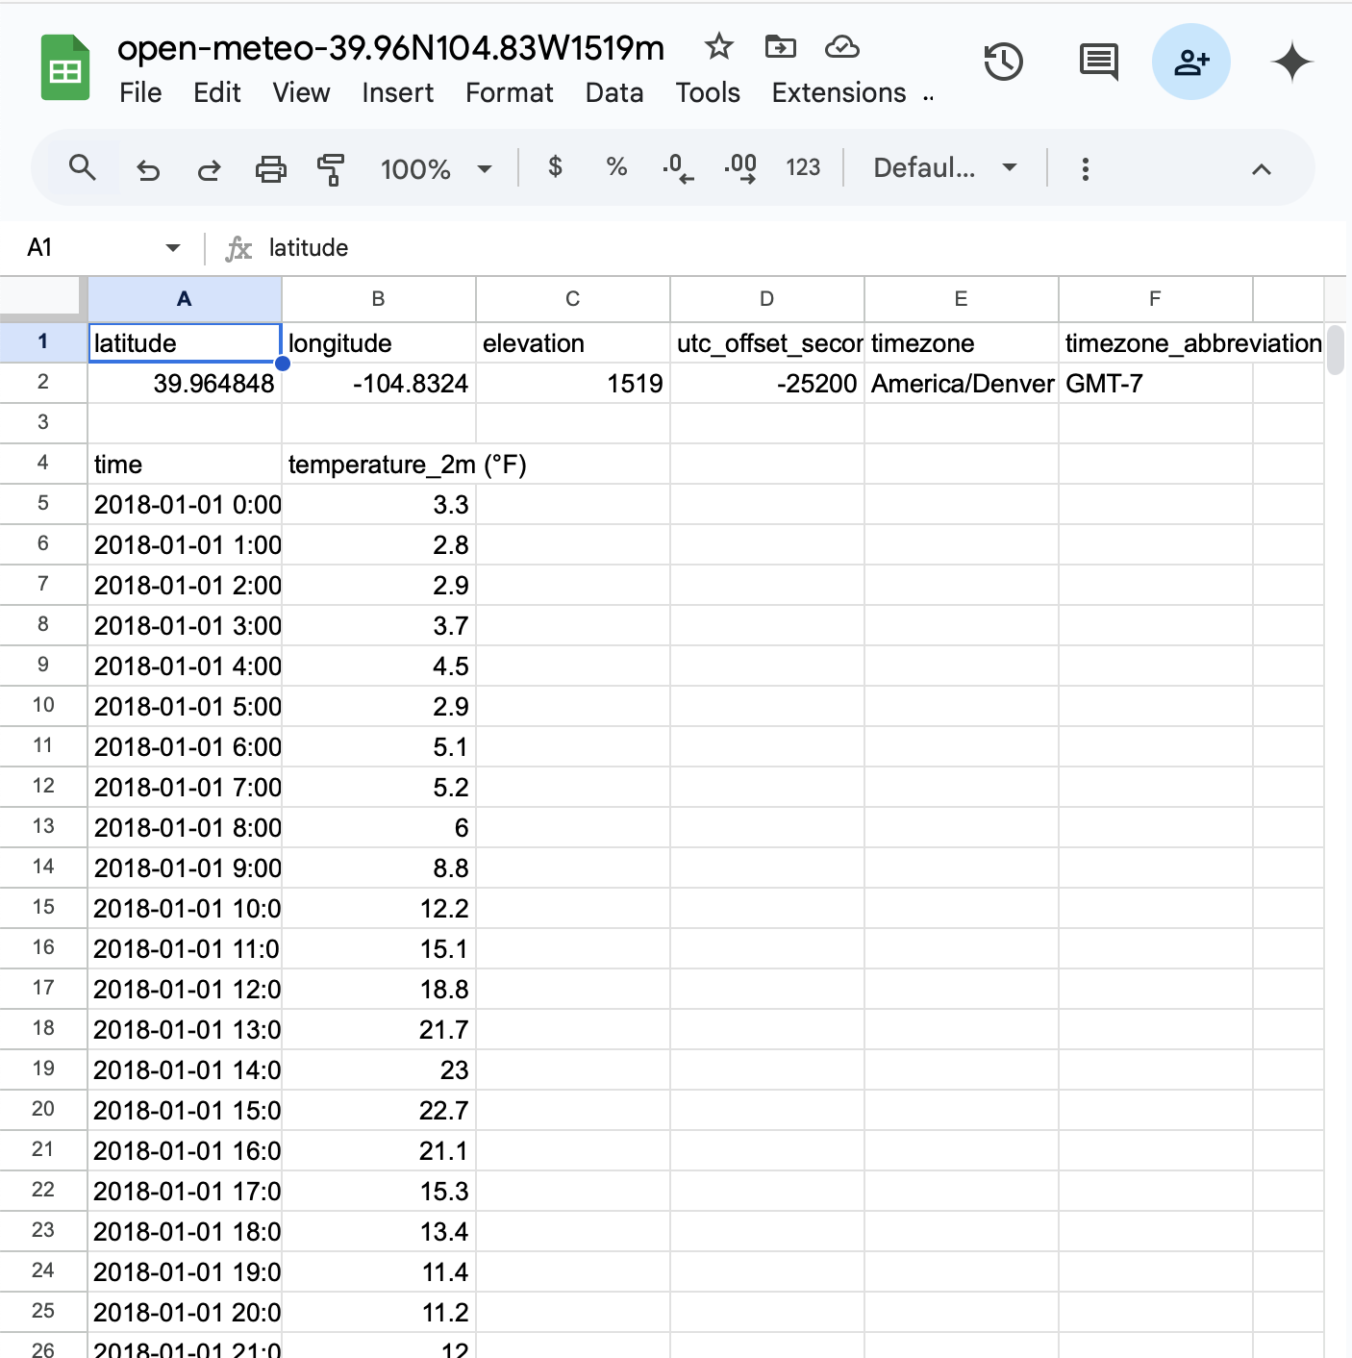
Task: Open the Default font dropdown
Action: (x=945, y=168)
